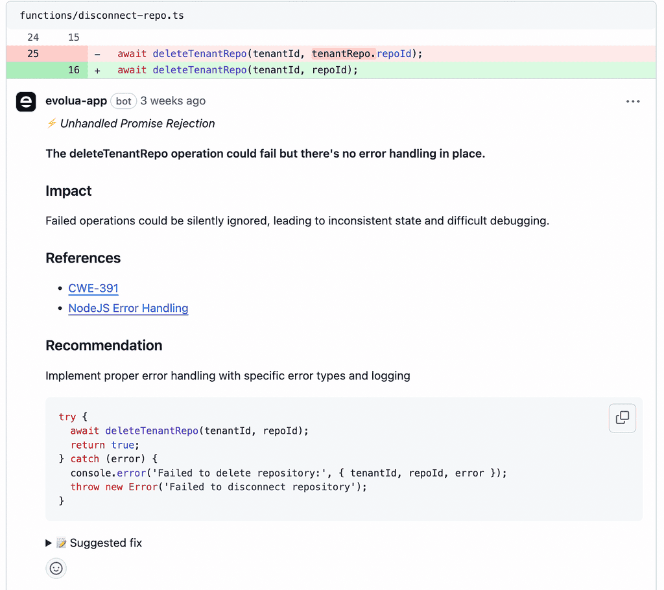
Task: Open the NodeJS Error Handling link
Action: point(128,309)
